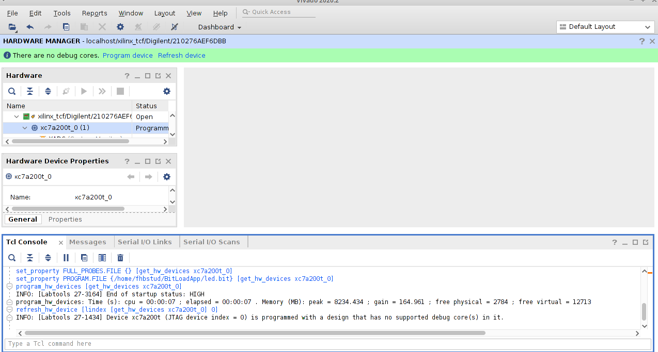Switch to the Messages tab

87,242
